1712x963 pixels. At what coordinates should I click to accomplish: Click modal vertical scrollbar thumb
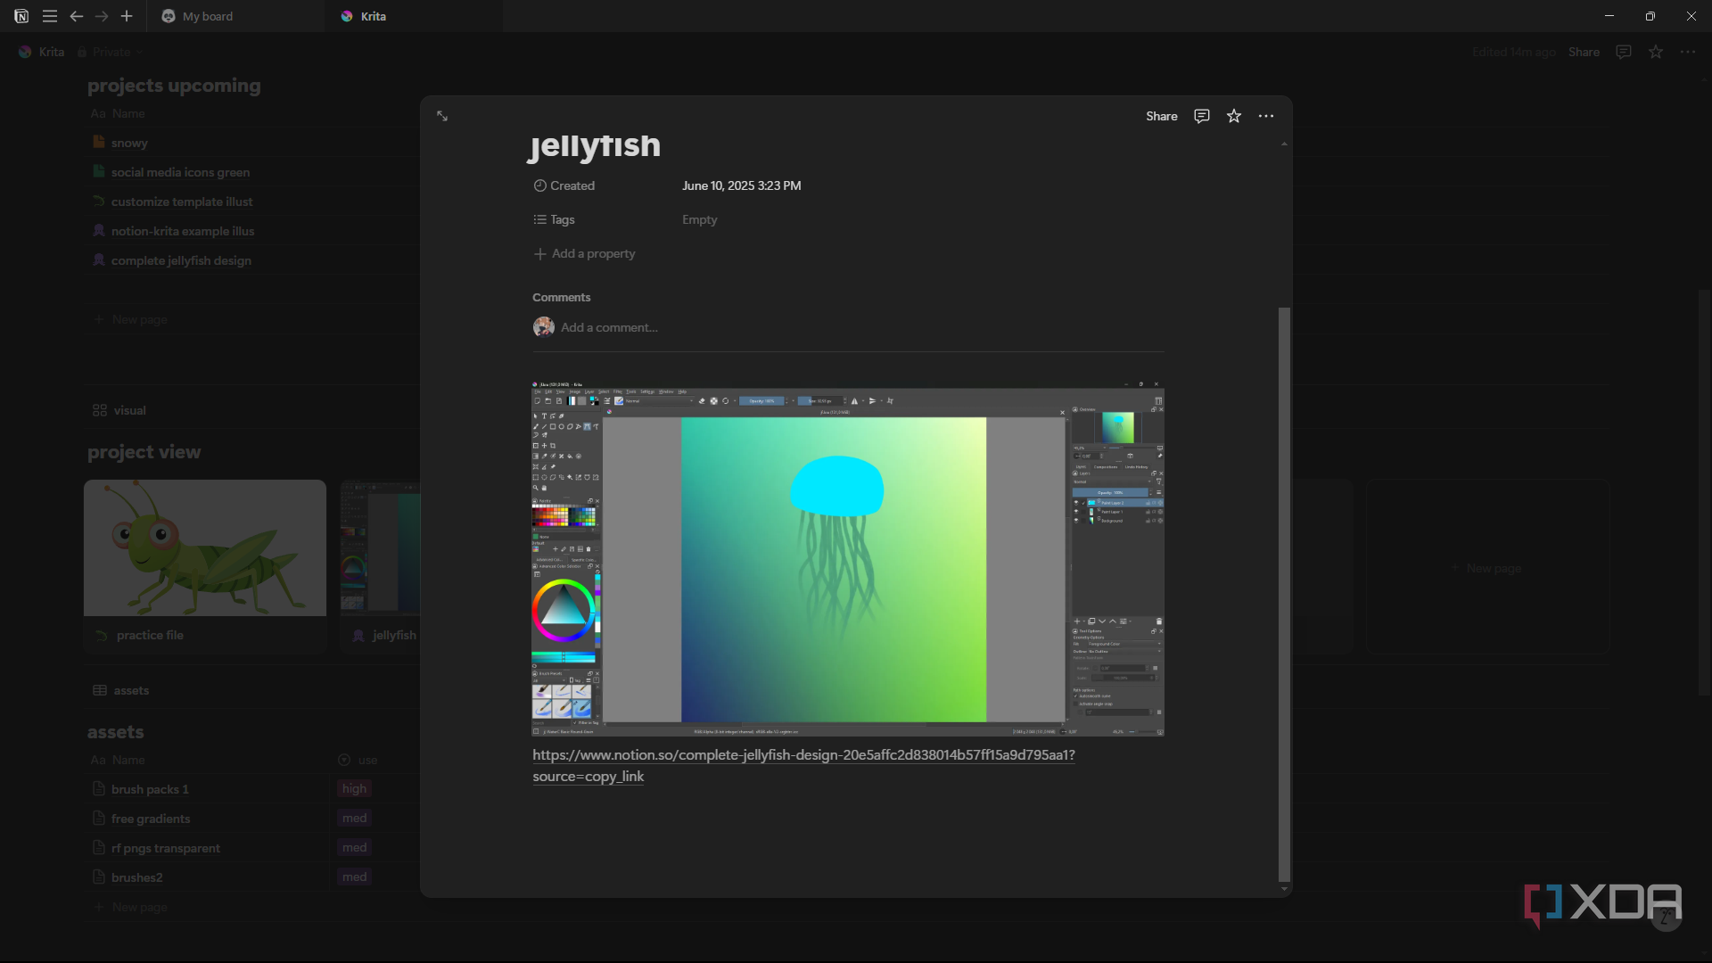coord(1284,594)
